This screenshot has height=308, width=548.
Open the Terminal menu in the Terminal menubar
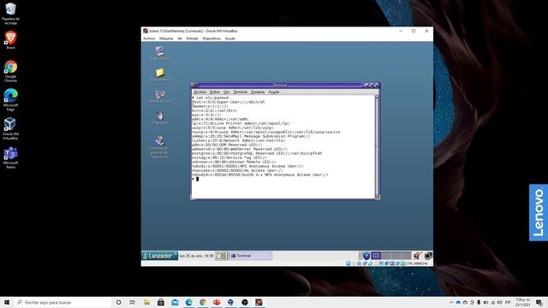240,92
